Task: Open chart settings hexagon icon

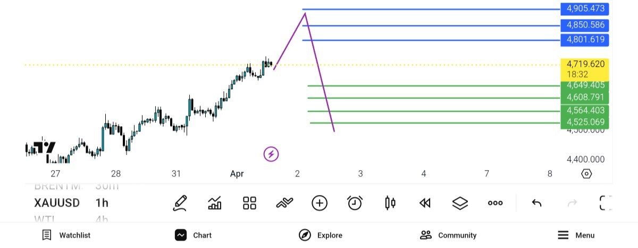Action: point(586,174)
